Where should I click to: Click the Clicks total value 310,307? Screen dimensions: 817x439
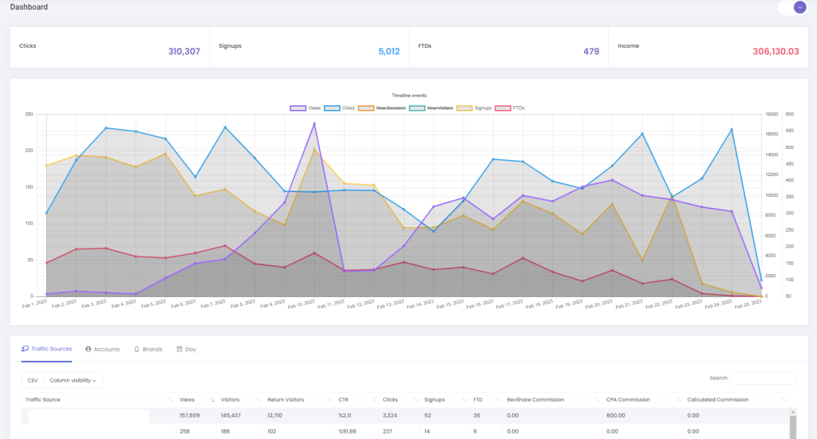(x=184, y=52)
